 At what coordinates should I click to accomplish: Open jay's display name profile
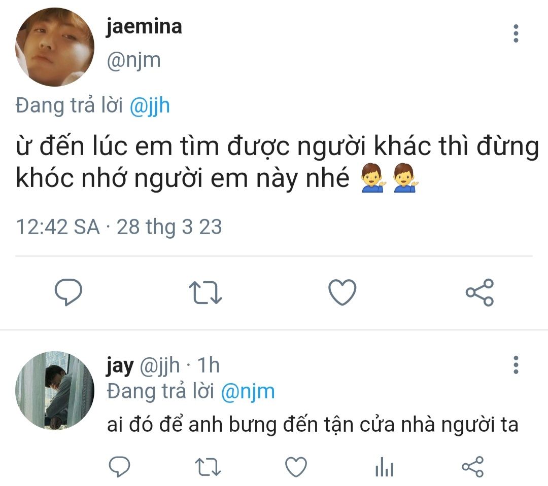pyautogui.click(x=120, y=366)
